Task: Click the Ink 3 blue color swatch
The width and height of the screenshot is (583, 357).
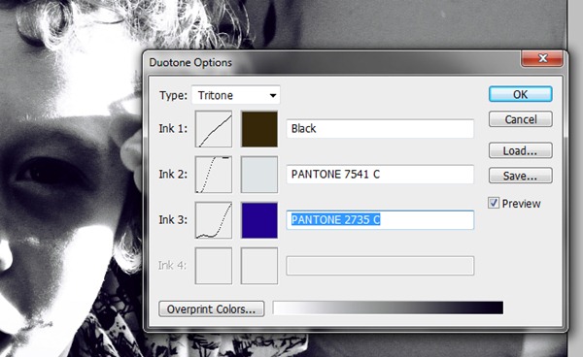Action: pyautogui.click(x=259, y=220)
